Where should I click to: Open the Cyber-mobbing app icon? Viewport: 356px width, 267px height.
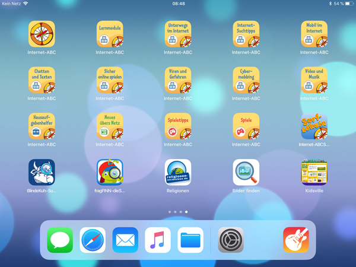point(246,80)
